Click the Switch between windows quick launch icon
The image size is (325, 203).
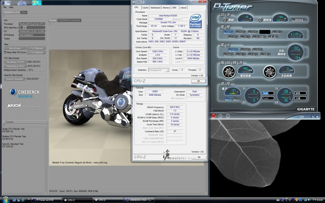click(18, 200)
